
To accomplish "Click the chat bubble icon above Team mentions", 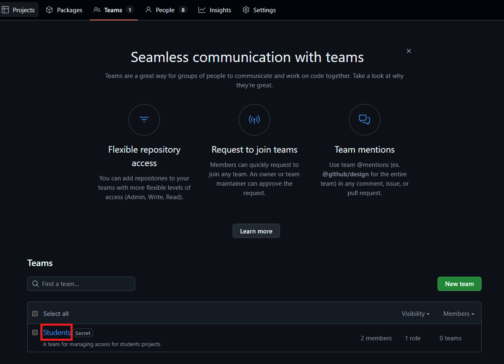I will coord(364,120).
